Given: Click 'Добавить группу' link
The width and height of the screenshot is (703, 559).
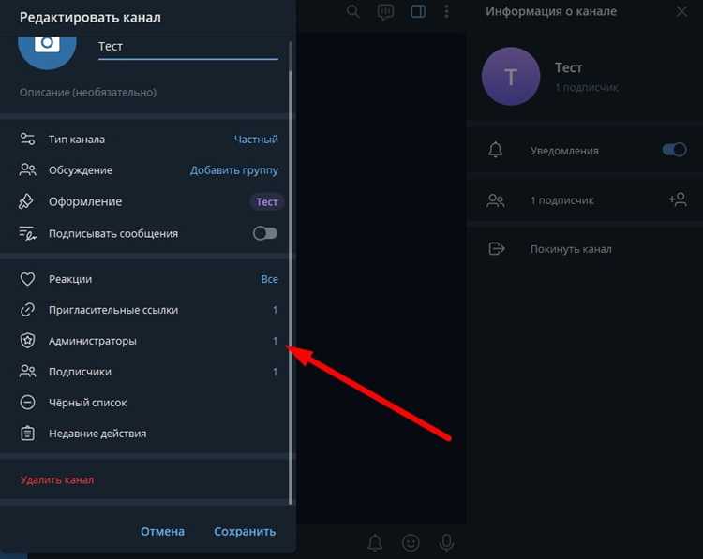Looking at the screenshot, I should tap(234, 170).
